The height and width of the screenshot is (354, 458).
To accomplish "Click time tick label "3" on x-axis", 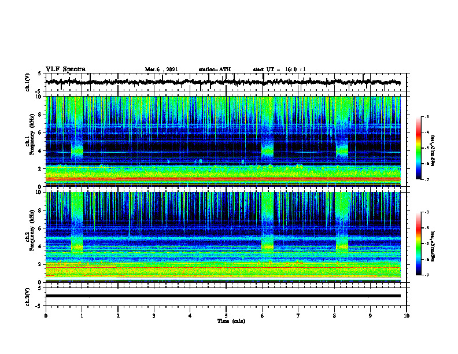I will tap(154, 316).
